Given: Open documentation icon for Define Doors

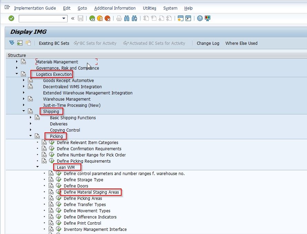Looking at the screenshot, I should [x=51, y=186].
